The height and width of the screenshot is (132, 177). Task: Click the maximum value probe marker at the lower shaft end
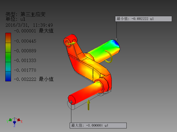click(x=71, y=102)
